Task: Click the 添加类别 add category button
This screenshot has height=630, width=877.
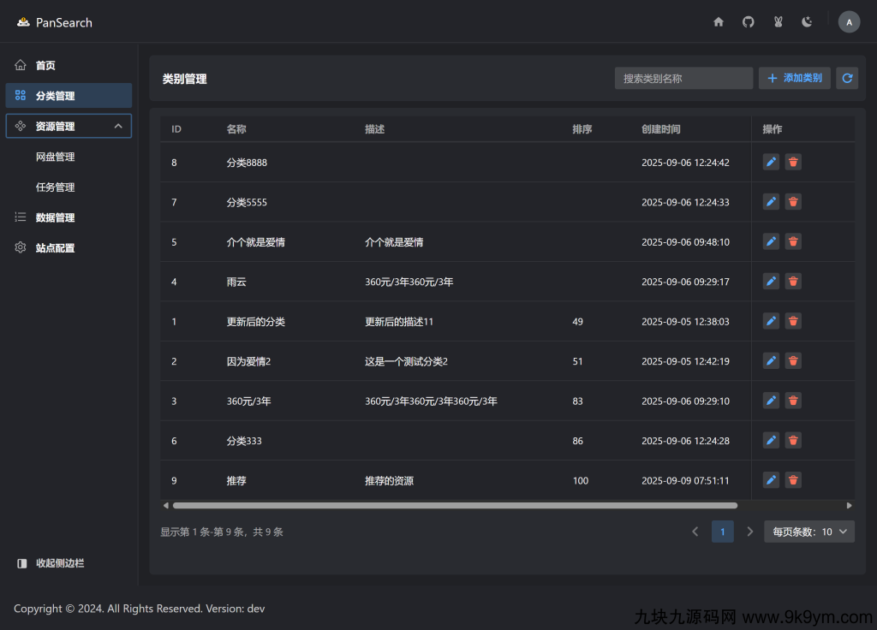Action: point(794,78)
